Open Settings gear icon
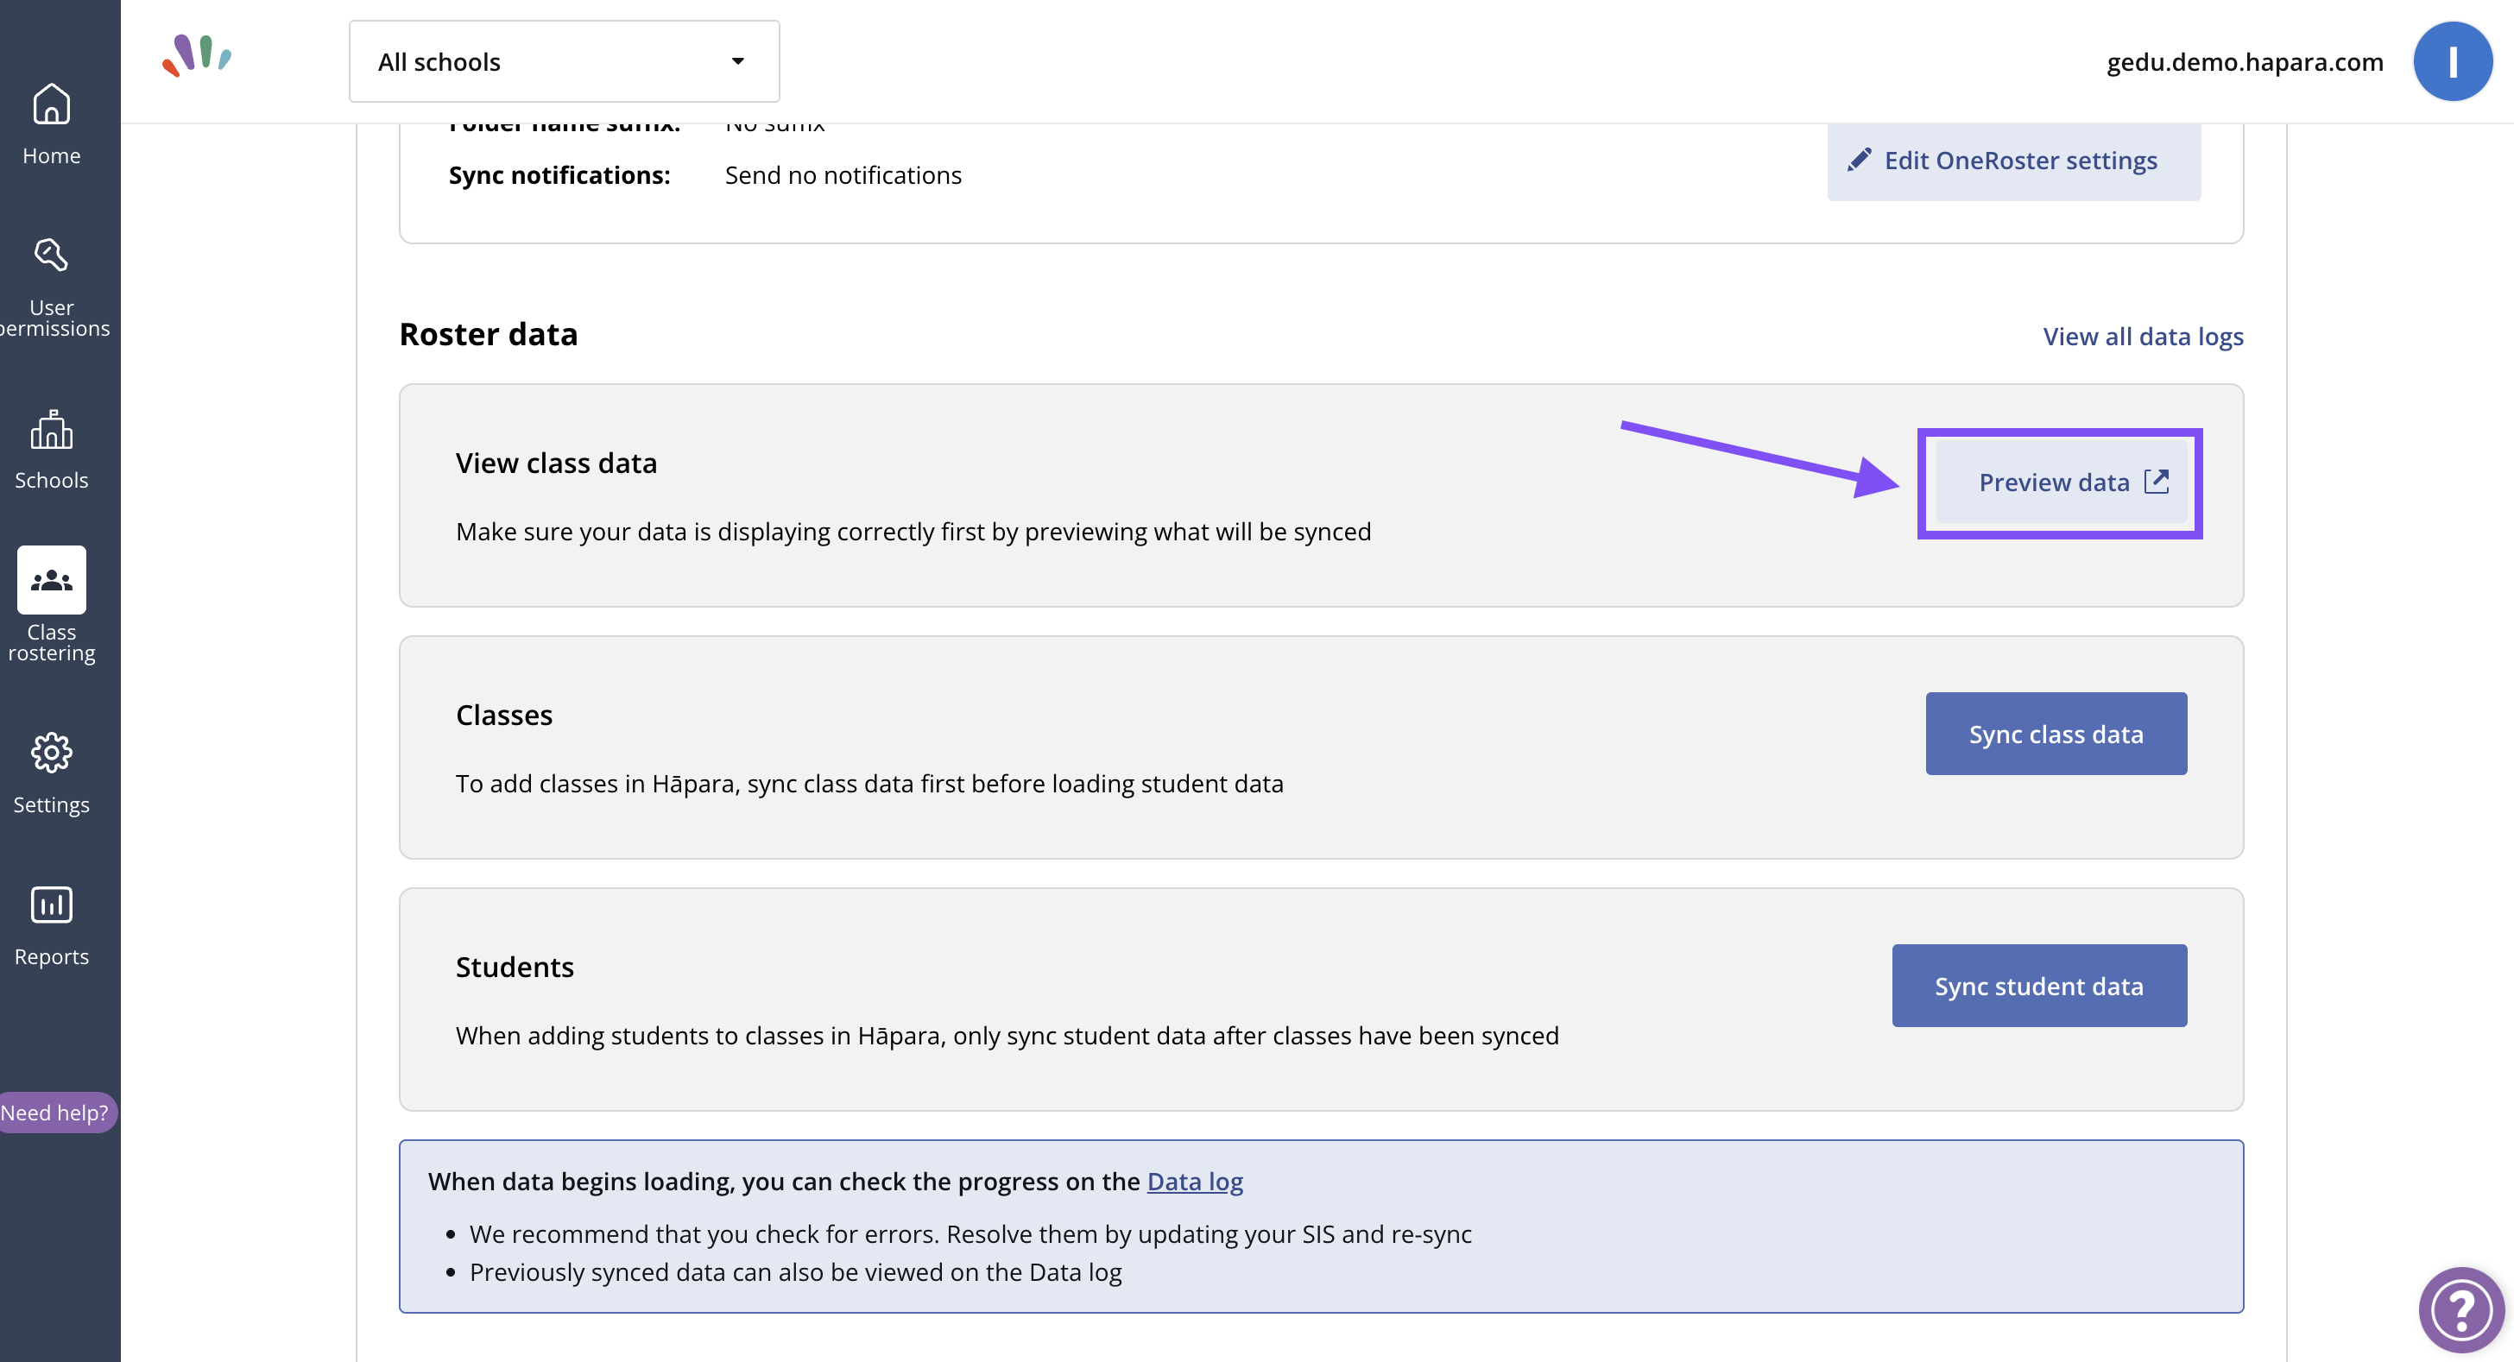The image size is (2514, 1362). pos(51,753)
